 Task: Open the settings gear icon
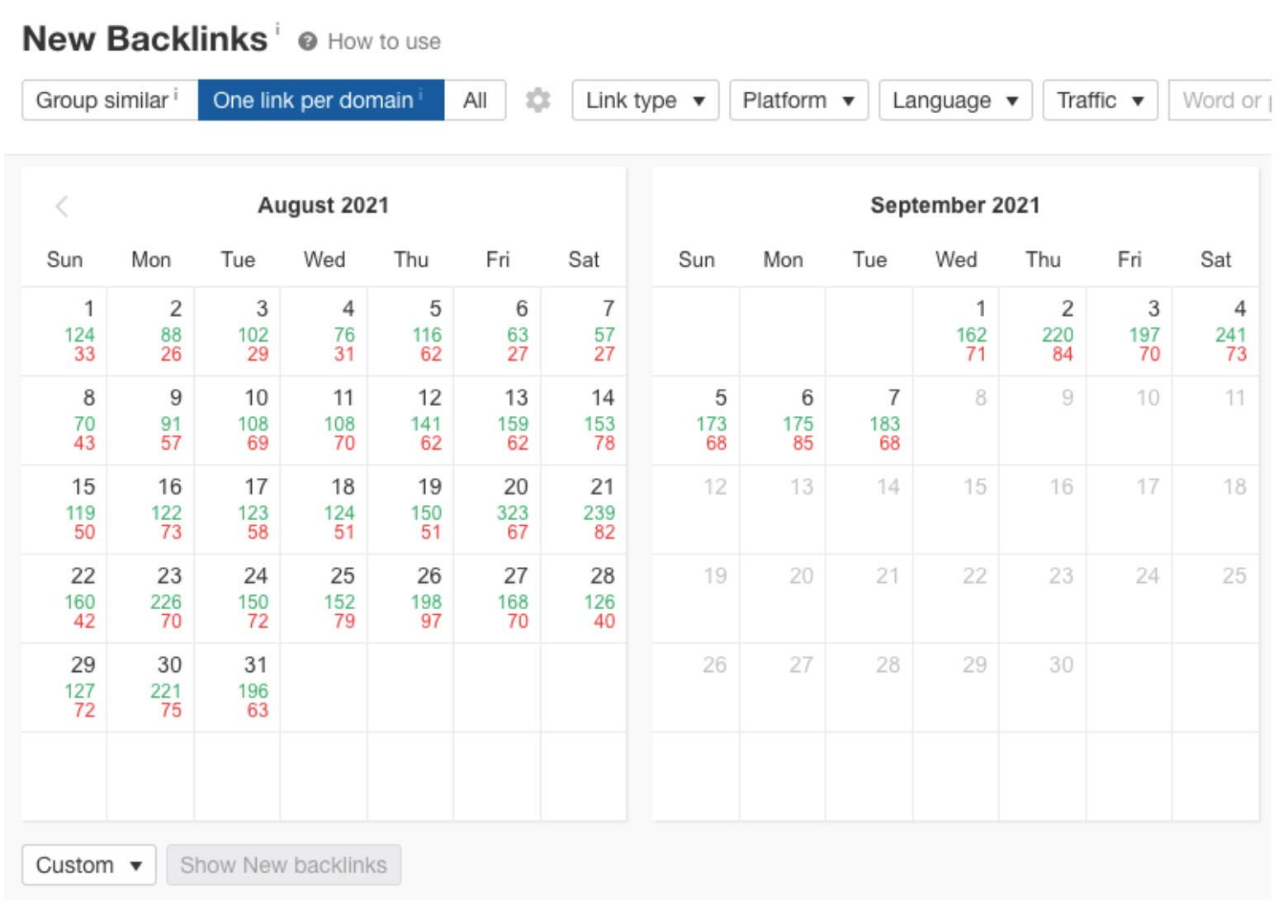coord(537,100)
